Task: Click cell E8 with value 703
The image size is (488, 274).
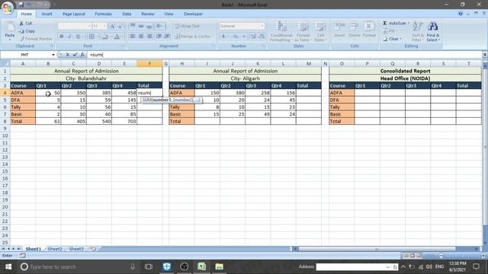Action: [x=124, y=121]
